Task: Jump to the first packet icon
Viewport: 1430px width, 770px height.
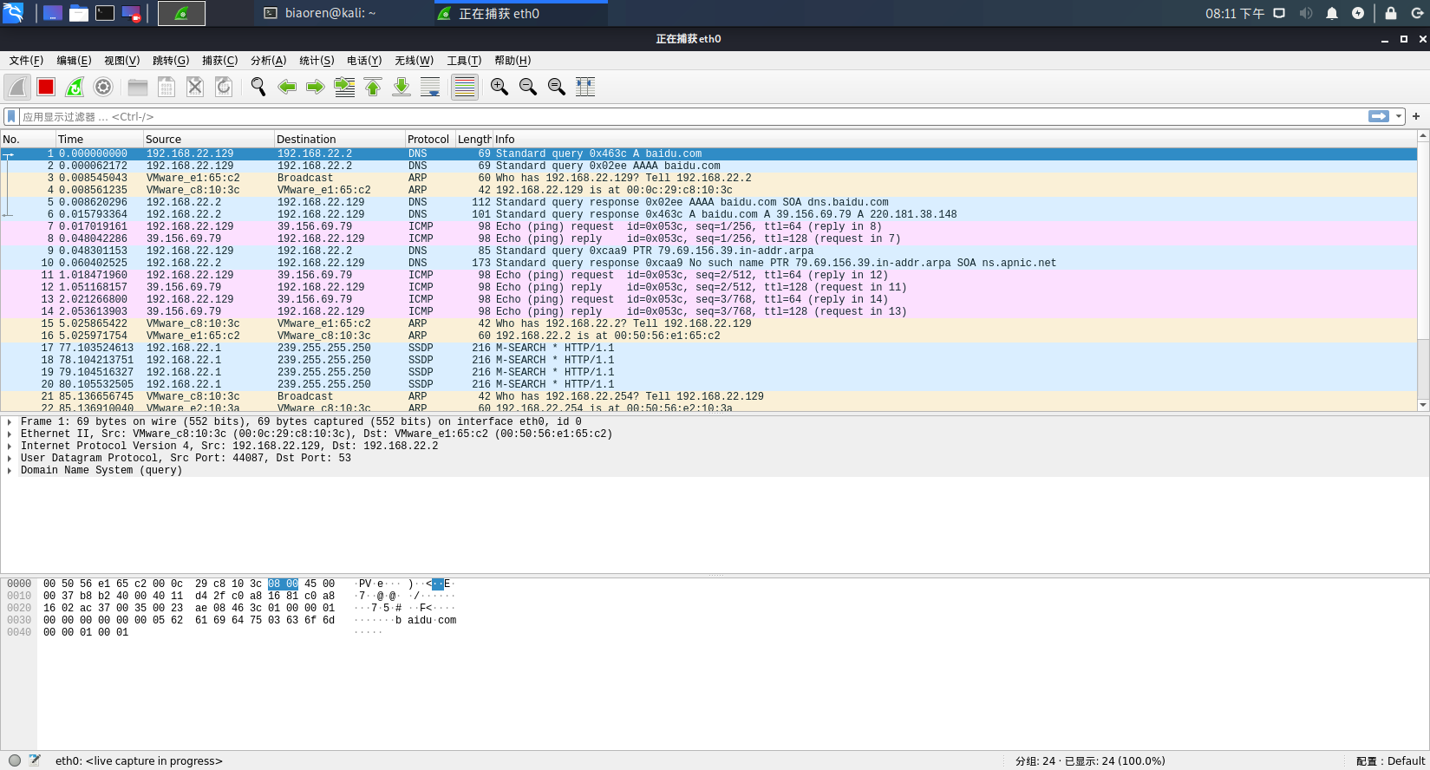Action: (373, 87)
